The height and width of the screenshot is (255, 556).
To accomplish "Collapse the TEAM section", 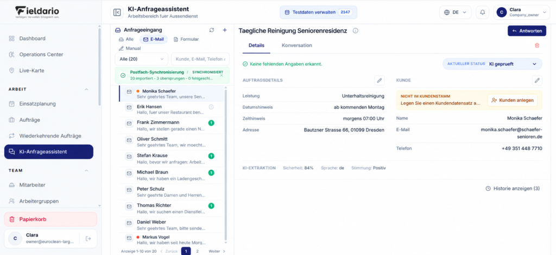I will pos(86,171).
